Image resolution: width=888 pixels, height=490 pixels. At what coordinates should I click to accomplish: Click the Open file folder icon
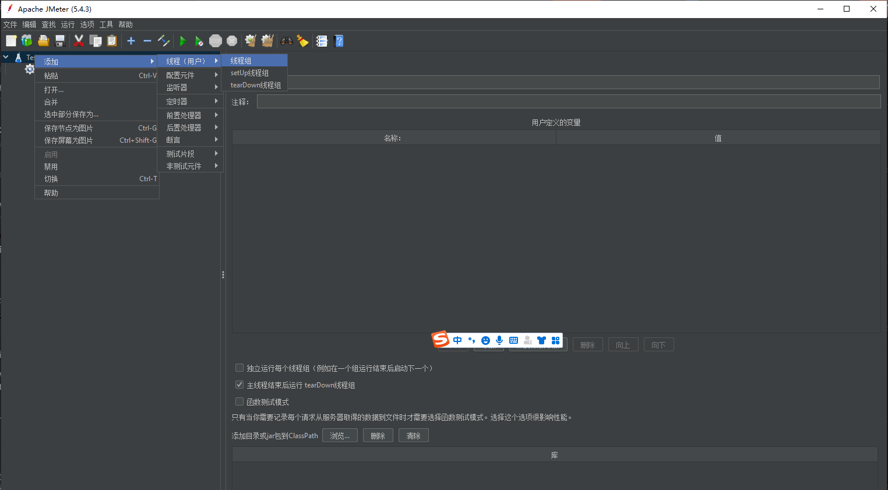pos(44,41)
